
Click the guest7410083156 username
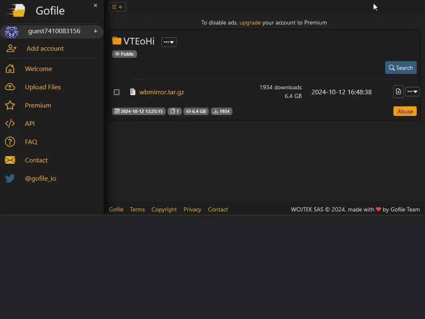(54, 31)
